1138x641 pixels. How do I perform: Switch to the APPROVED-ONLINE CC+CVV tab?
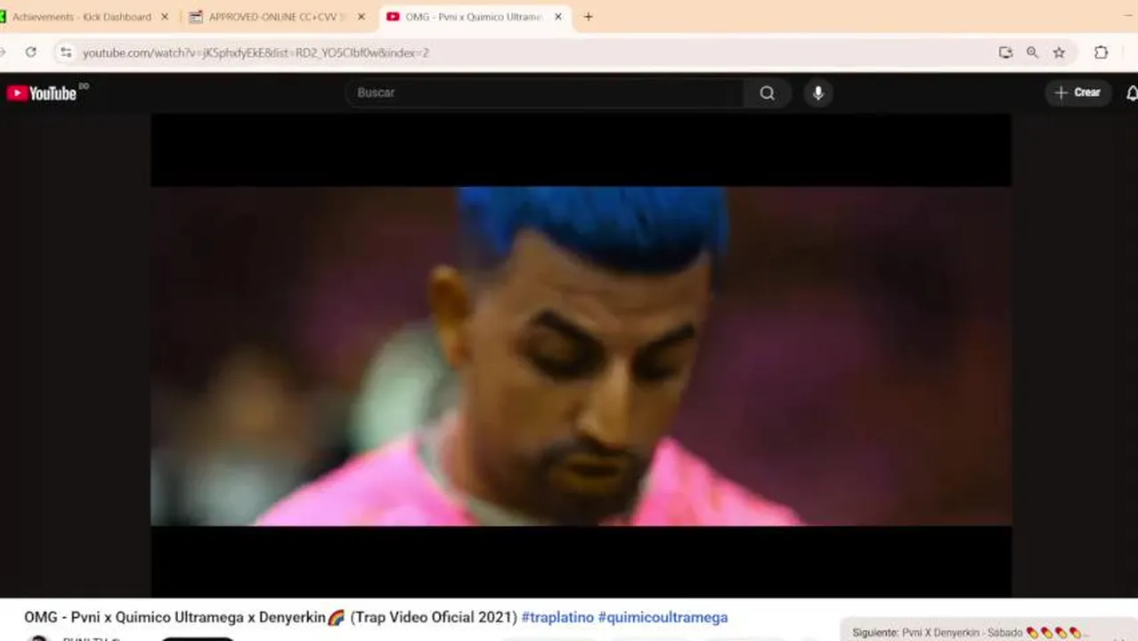[x=276, y=17]
